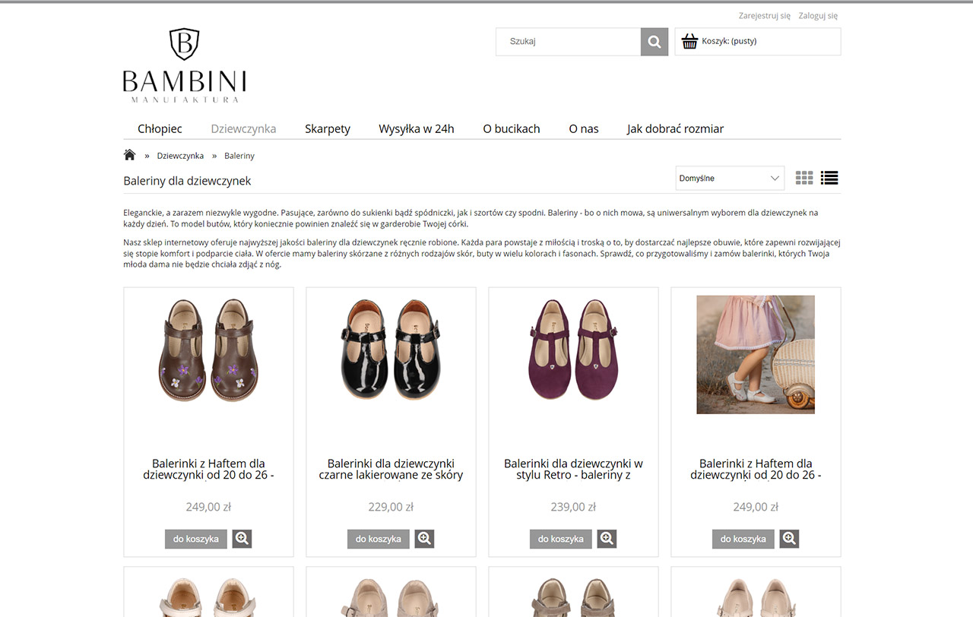Click Baleriny breadcrumb link
The width and height of the screenshot is (973, 617).
(239, 156)
